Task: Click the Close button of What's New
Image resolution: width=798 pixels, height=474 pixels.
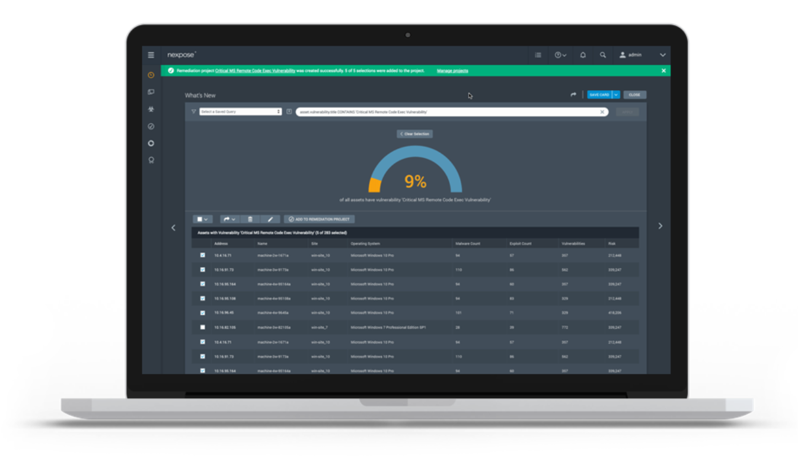Action: 634,95
